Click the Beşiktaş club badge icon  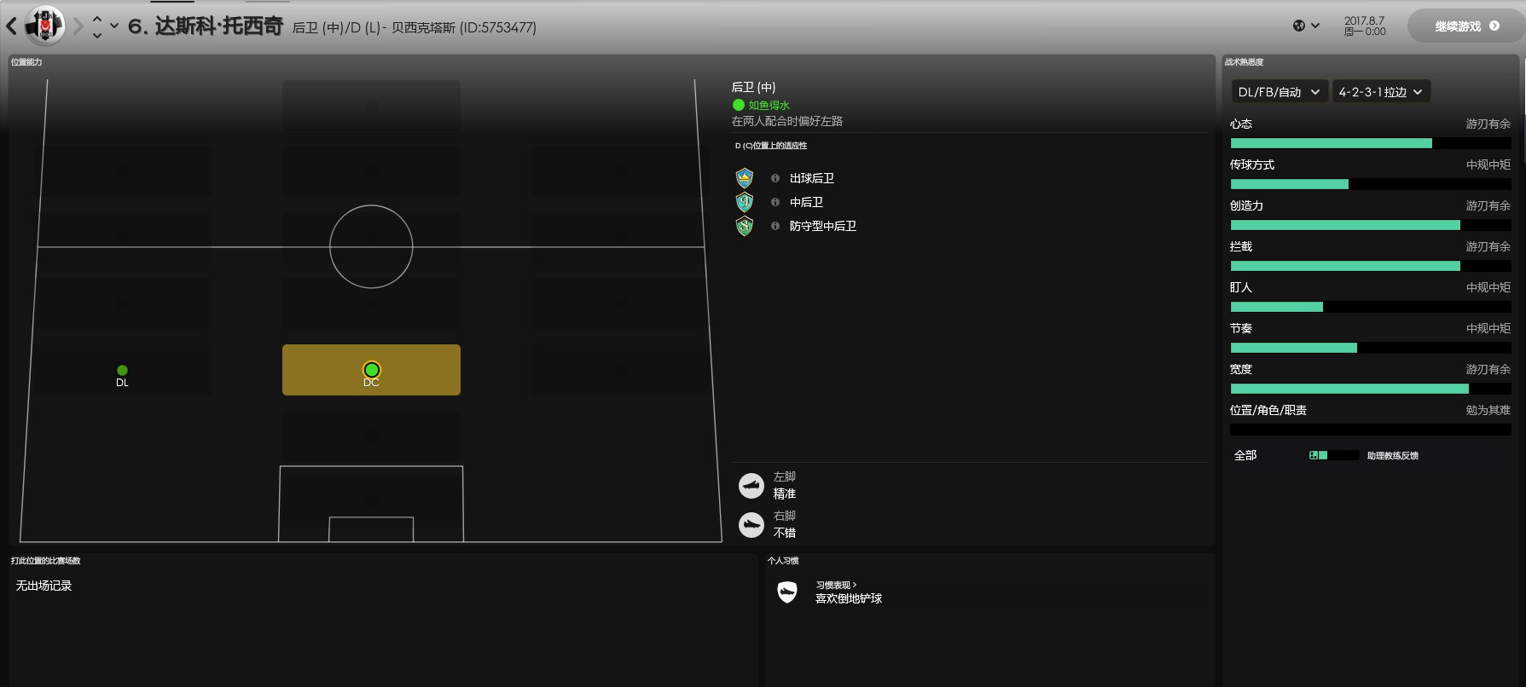pyautogui.click(x=44, y=26)
